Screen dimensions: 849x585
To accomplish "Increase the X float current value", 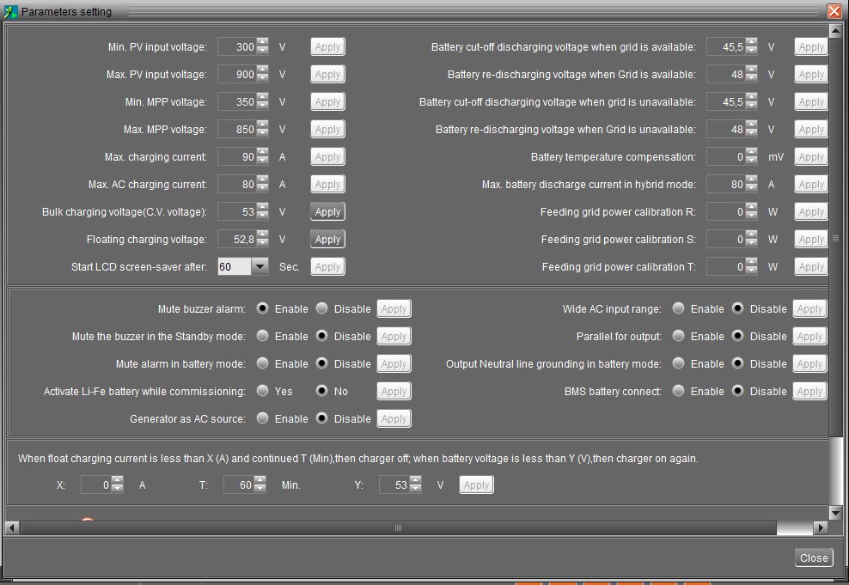I will click(118, 480).
